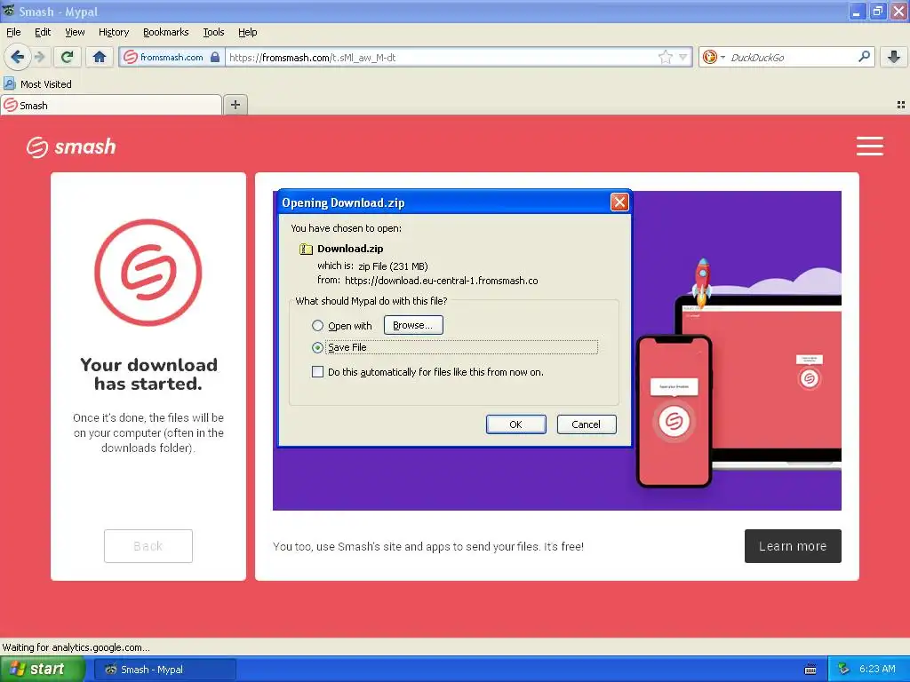This screenshot has height=682, width=910.
Task: Click the Windows start button
Action: 42,669
